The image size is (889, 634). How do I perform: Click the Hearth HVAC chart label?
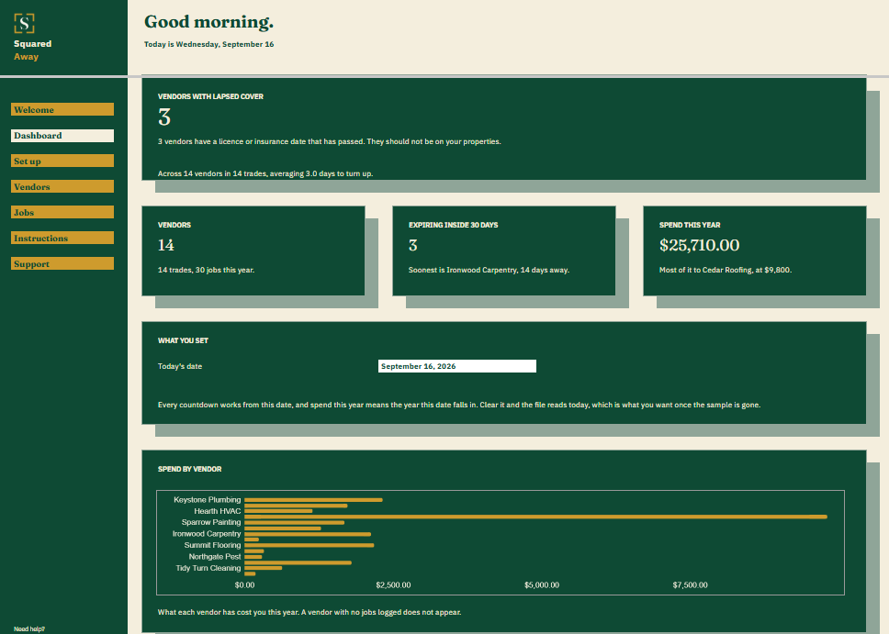(x=217, y=511)
